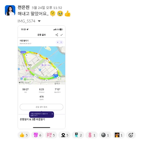Collapse the IMG_5574 attachment arrow

point(39,21)
